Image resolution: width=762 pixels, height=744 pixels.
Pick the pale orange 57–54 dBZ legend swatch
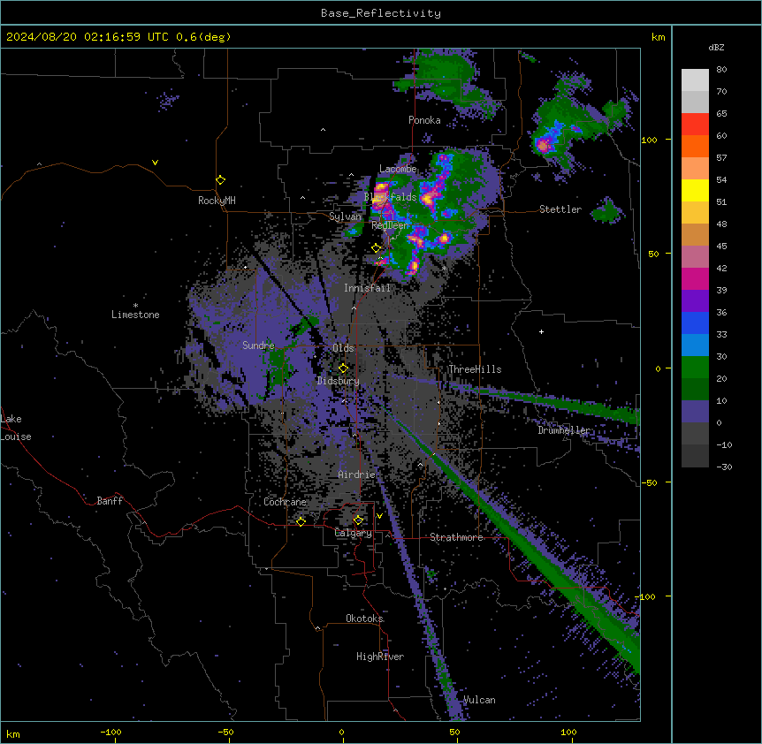click(695, 169)
